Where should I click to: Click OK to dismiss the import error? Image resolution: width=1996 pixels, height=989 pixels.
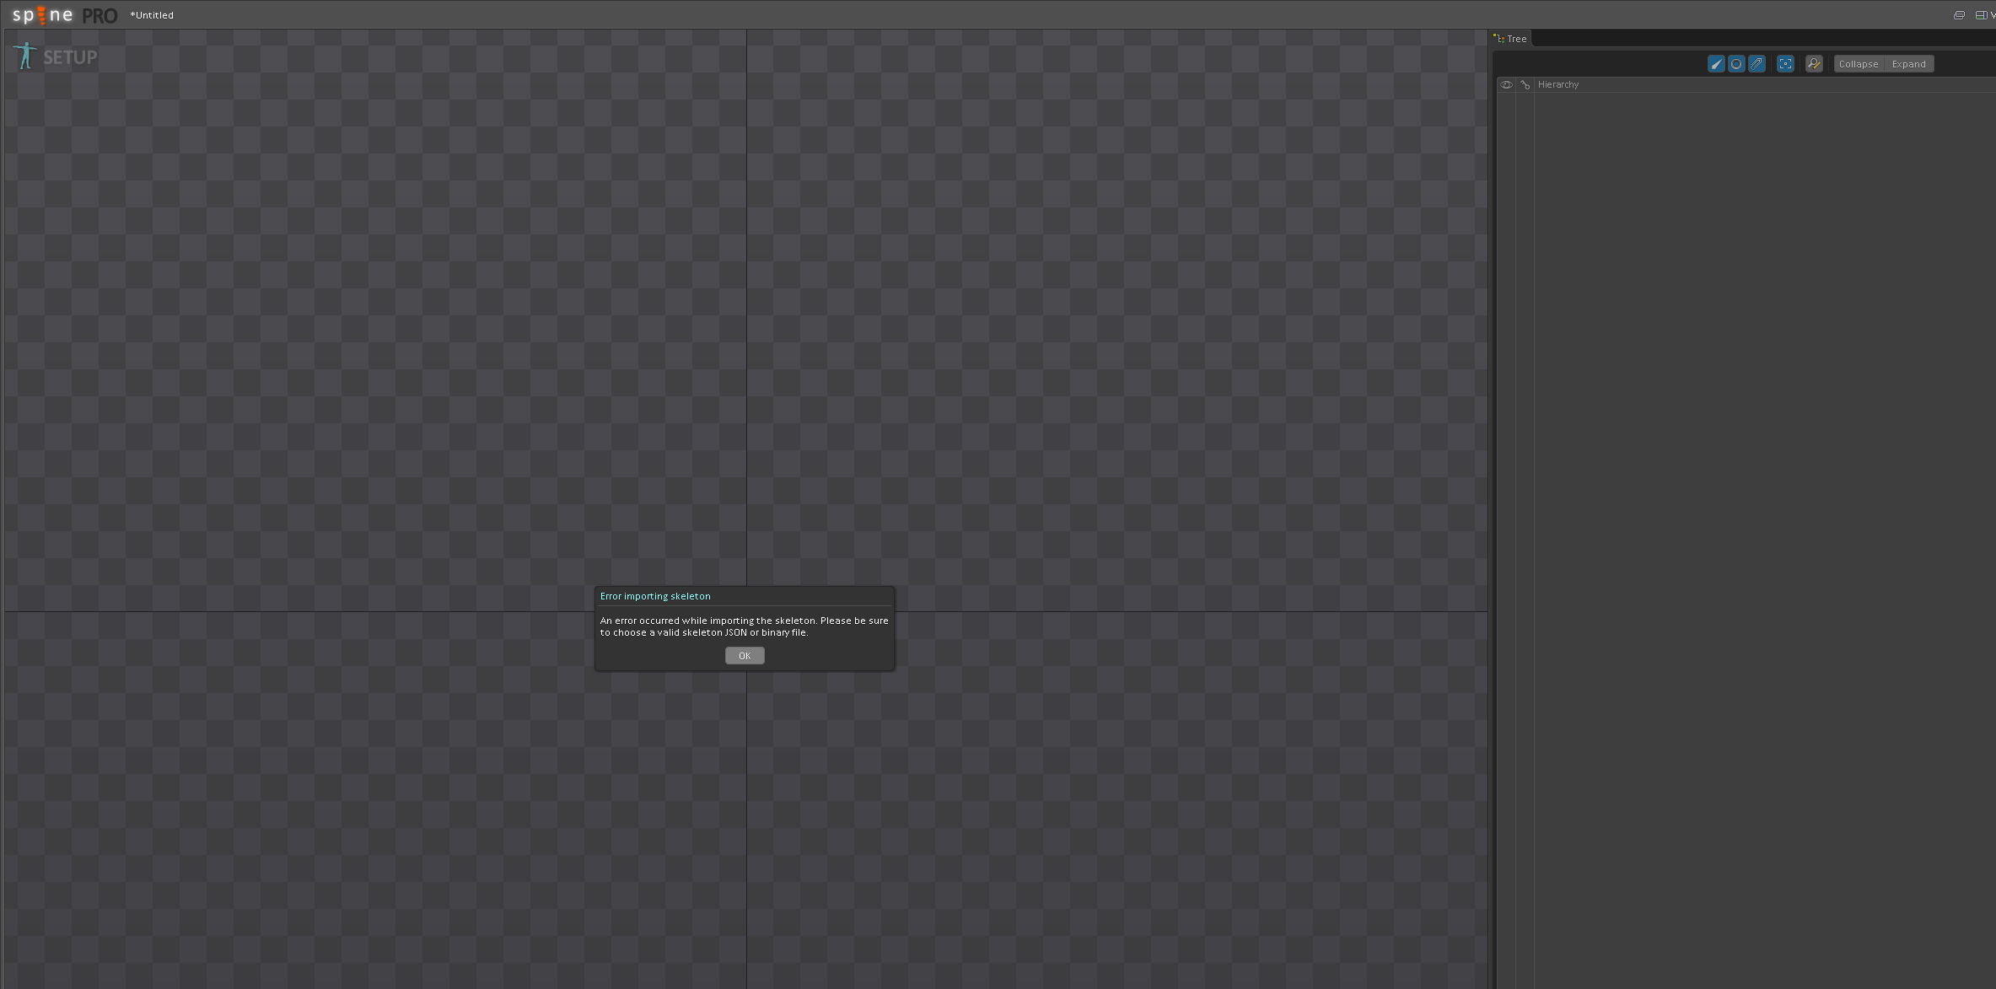tap(744, 656)
